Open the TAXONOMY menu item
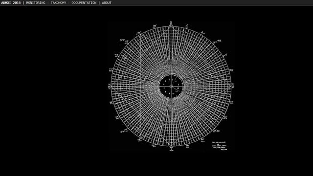This screenshot has width=313, height=176. (x=58, y=3)
